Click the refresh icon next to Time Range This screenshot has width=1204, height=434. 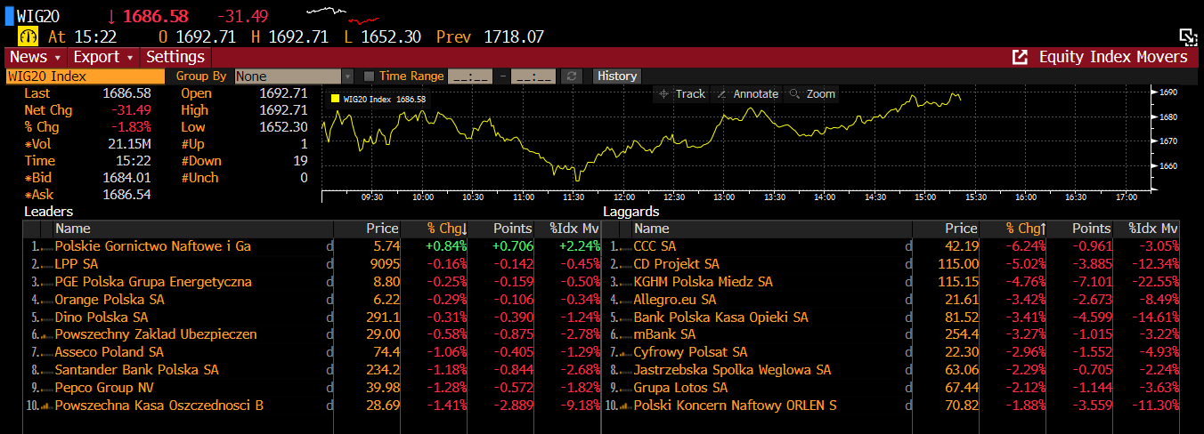[x=574, y=76]
